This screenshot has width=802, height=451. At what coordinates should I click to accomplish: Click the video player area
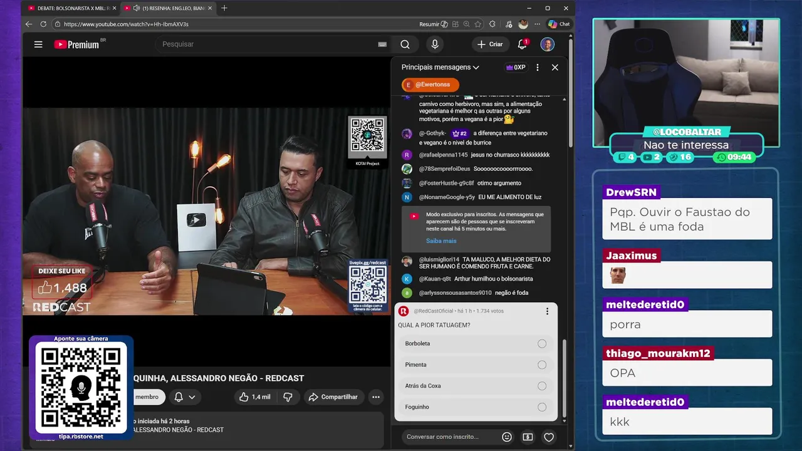(x=206, y=210)
